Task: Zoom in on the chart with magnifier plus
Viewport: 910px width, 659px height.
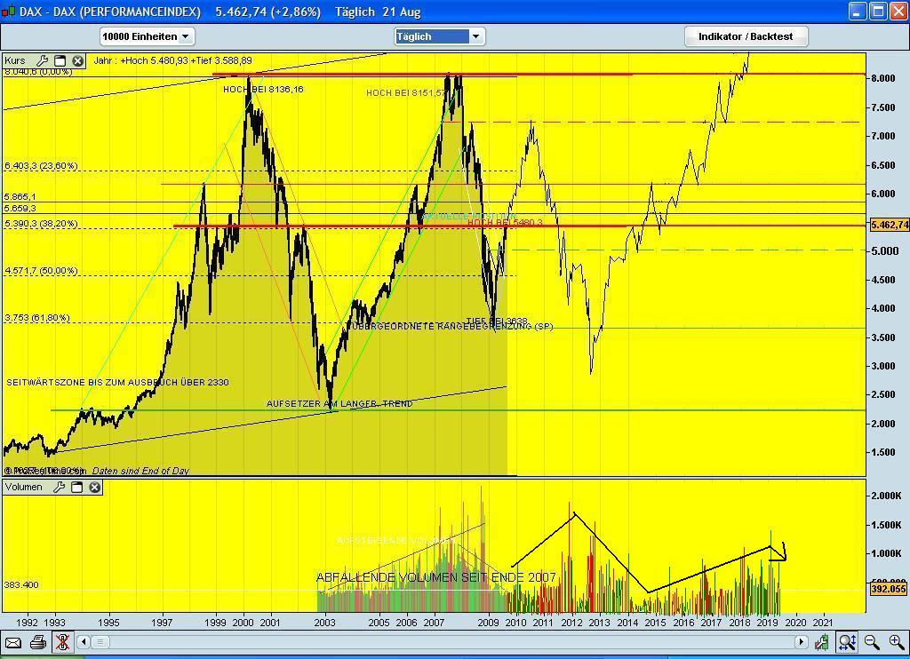Action: coord(895,641)
